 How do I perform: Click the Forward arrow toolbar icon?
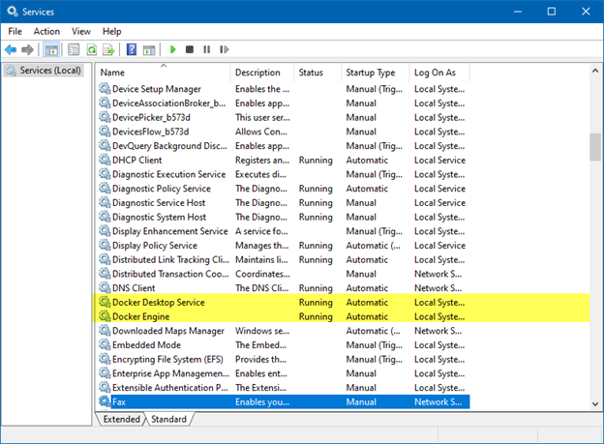[x=28, y=49]
